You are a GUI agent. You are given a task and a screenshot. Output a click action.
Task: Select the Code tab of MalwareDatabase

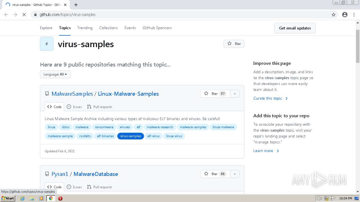click(54, 187)
